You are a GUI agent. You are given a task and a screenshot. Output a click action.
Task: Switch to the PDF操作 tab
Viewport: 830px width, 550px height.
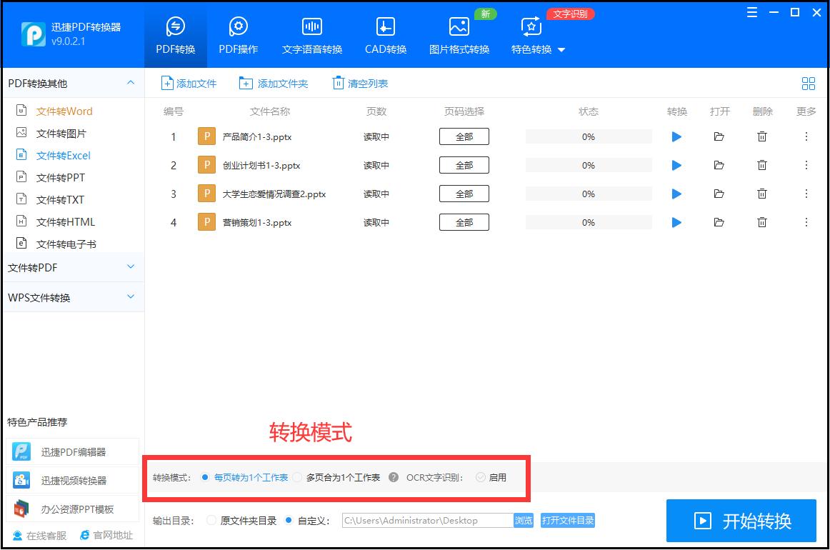click(x=238, y=34)
